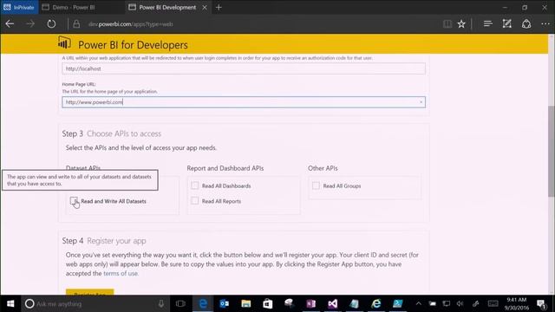Open File Explorer from taskbar
The width and height of the screenshot is (555, 312).
coord(246,303)
